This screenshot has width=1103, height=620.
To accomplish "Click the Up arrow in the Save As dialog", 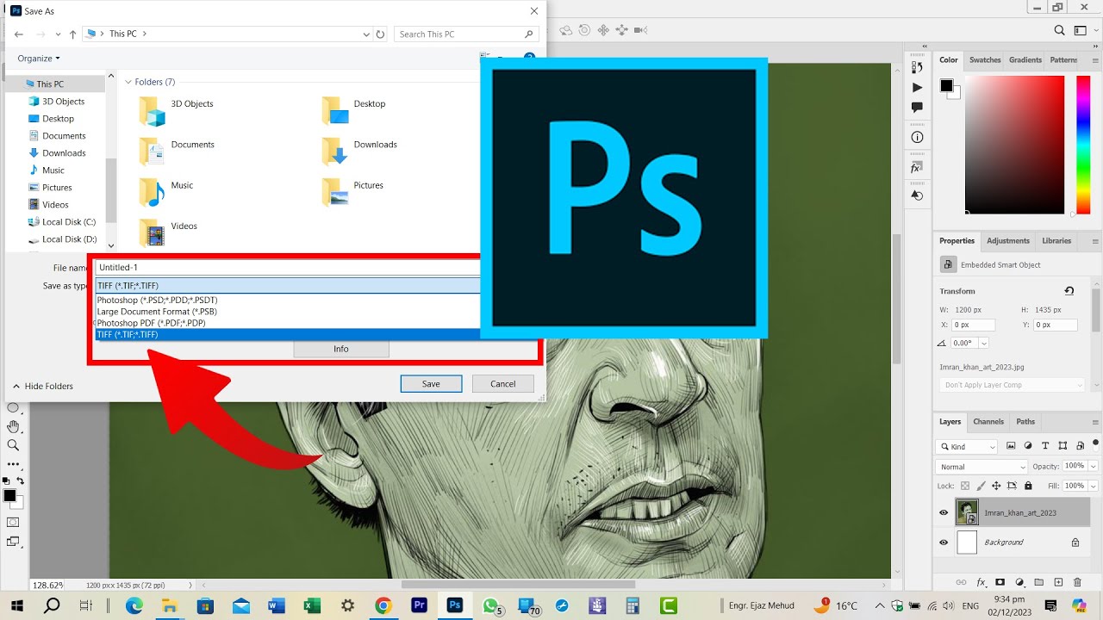I will [x=72, y=34].
